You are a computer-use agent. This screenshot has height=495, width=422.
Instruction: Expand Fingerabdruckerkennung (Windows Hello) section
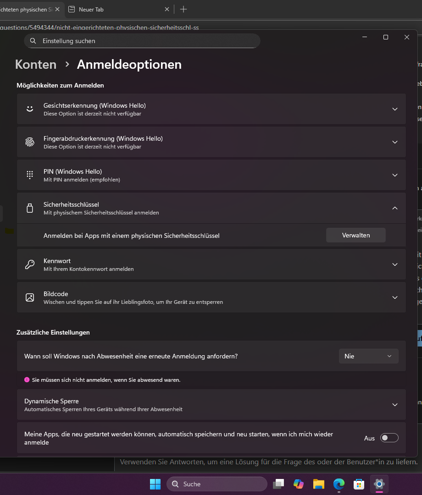[395, 142]
